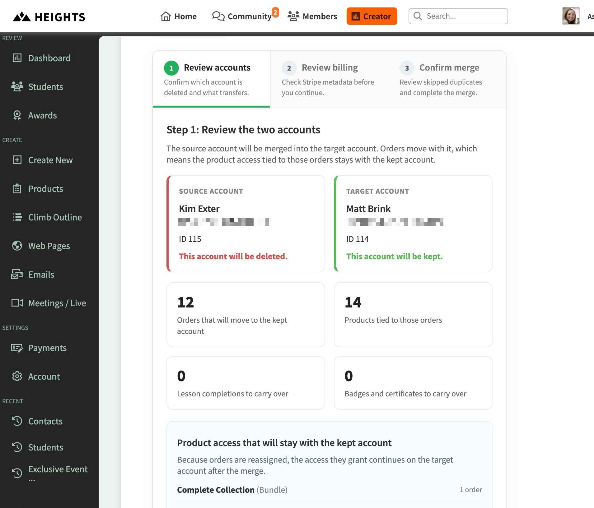Select the Review accounts step tab

(x=211, y=79)
